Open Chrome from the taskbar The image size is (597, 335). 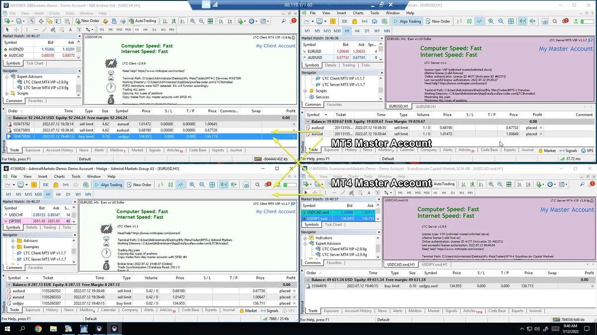click(38, 329)
